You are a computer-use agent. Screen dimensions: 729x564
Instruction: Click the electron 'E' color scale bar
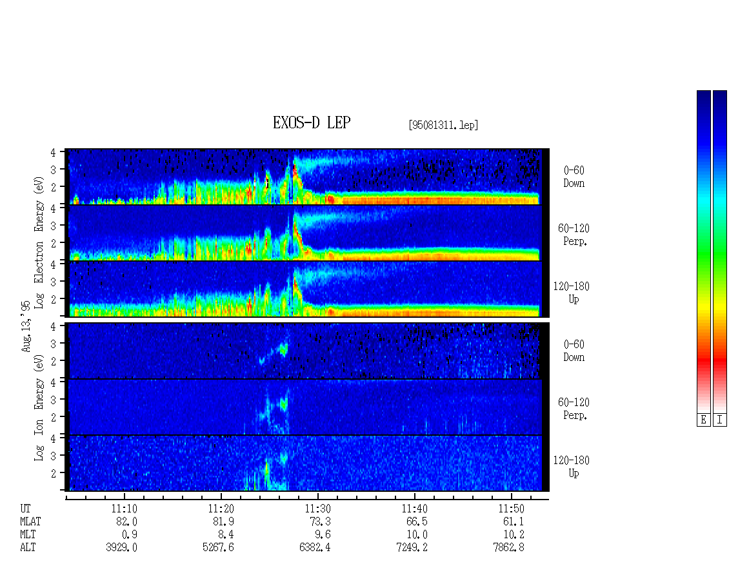tap(703, 251)
